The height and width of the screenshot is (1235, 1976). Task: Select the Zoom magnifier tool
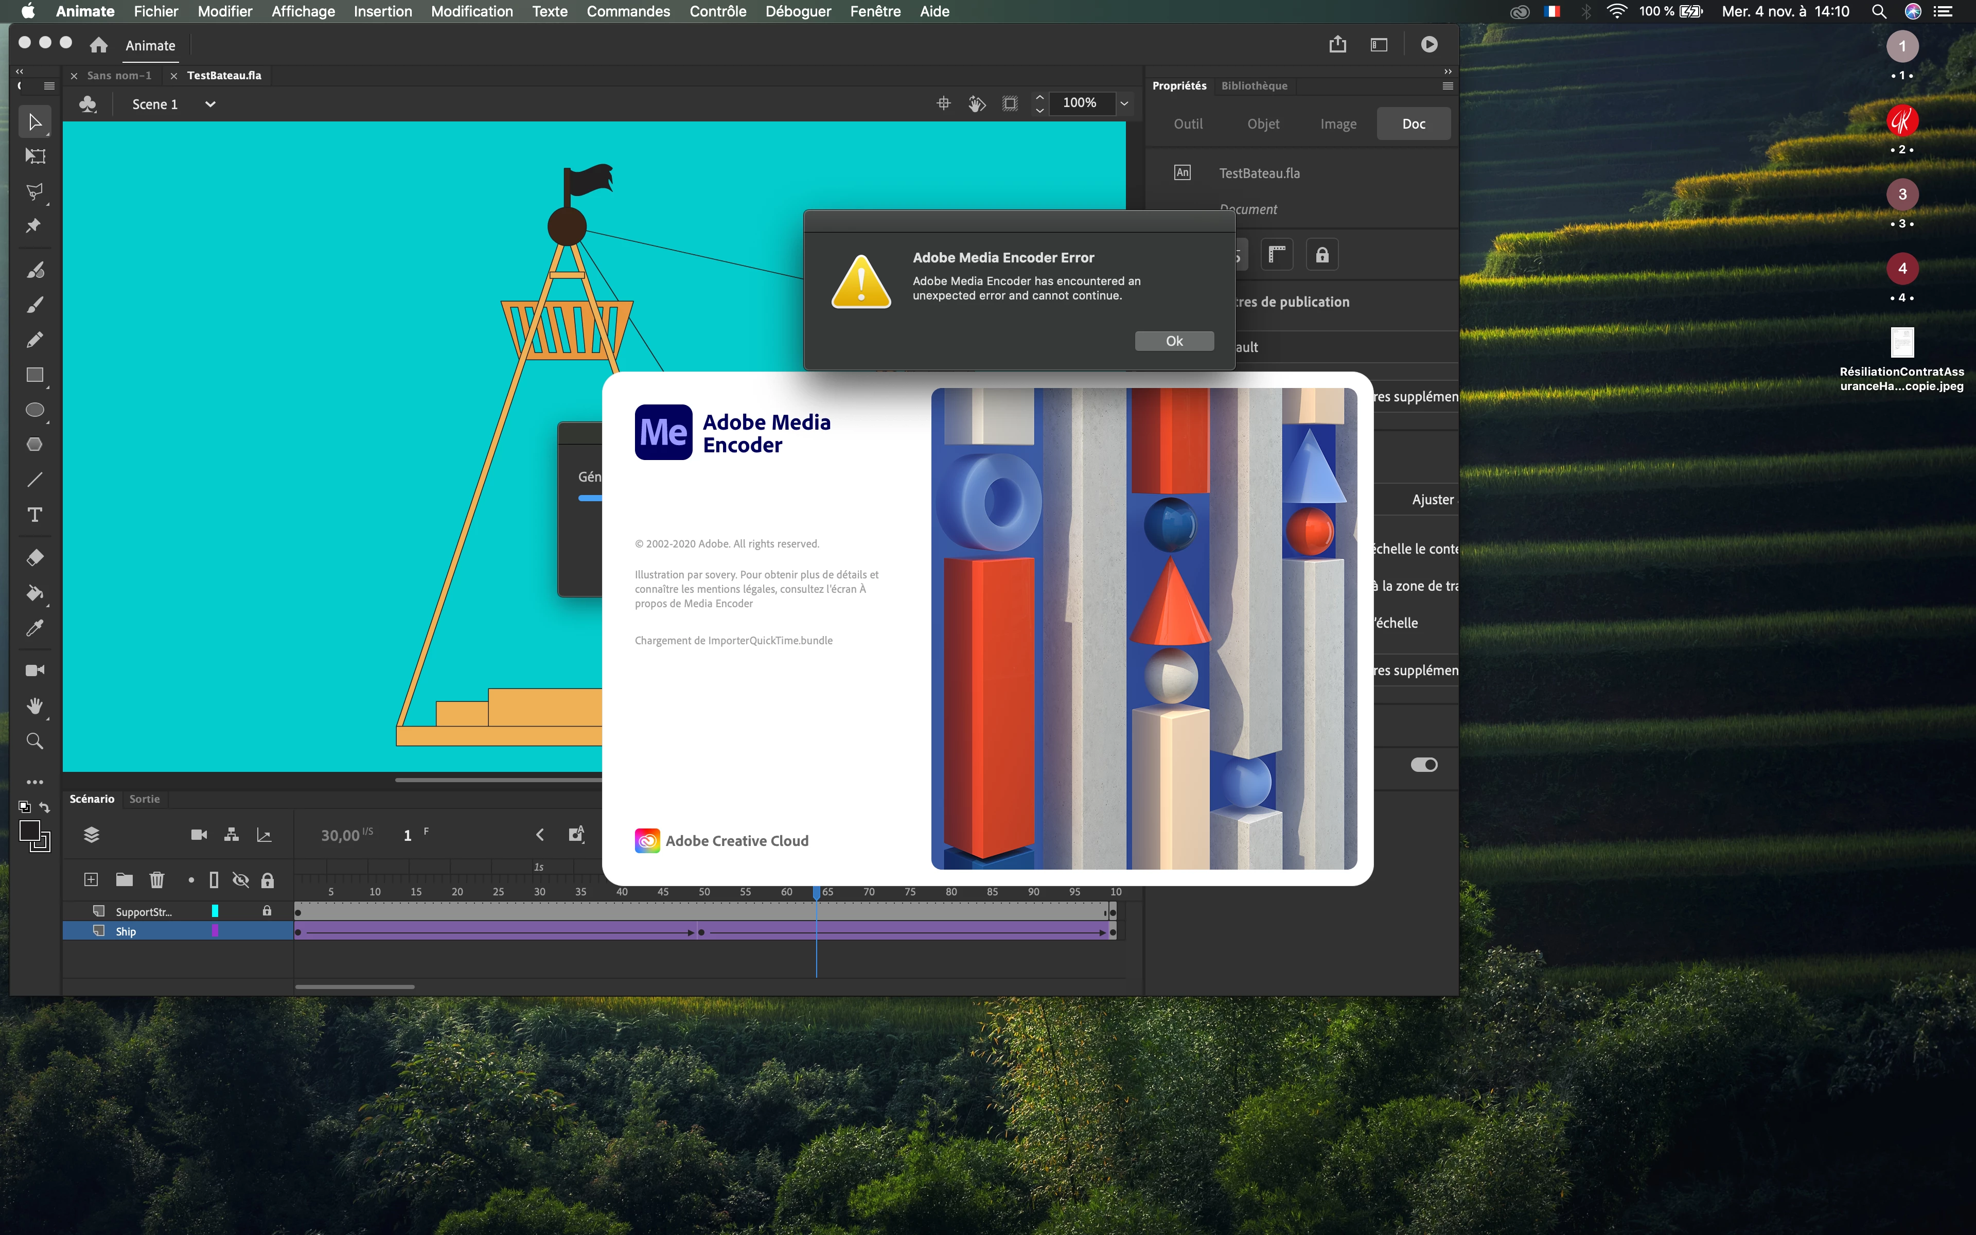(34, 741)
